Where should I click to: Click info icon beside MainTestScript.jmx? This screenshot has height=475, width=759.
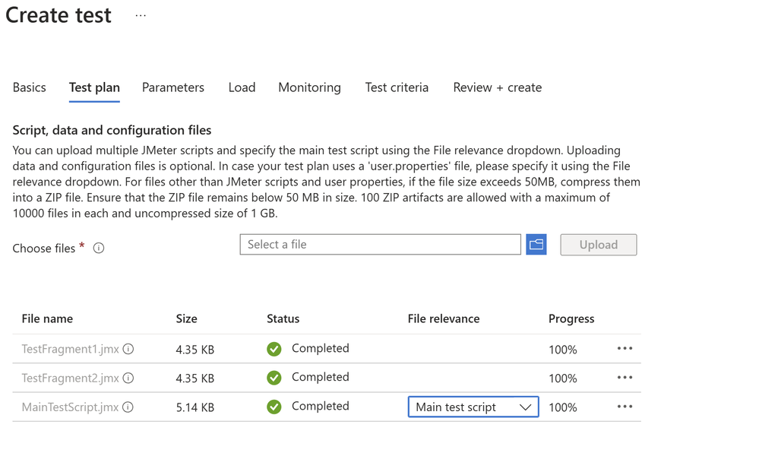(128, 407)
